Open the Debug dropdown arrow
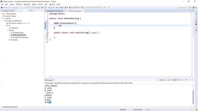This screenshot has width=198, height=111. click(x=59, y=7)
